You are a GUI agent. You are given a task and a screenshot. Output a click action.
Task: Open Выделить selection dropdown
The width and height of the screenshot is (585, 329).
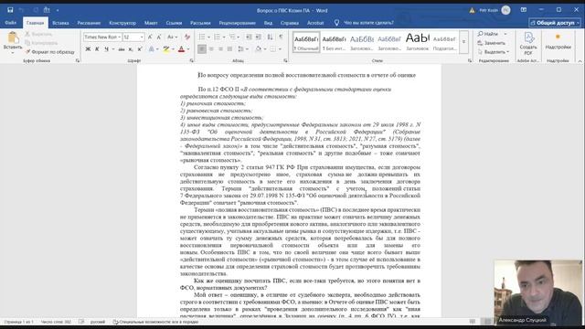tap(494, 52)
